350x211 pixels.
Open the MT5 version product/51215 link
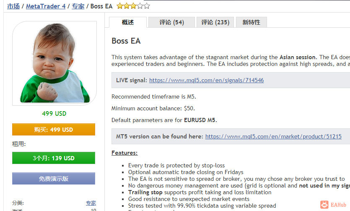tap(273, 136)
